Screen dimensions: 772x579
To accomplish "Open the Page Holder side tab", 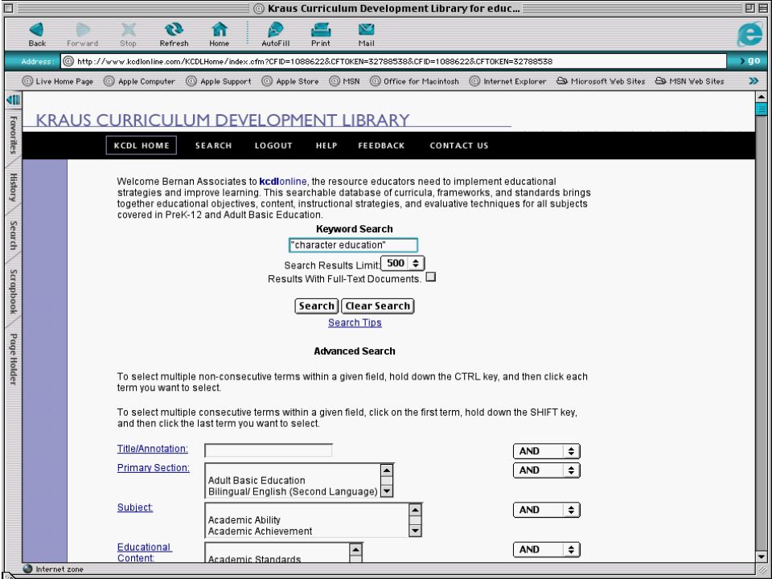I will (x=14, y=359).
